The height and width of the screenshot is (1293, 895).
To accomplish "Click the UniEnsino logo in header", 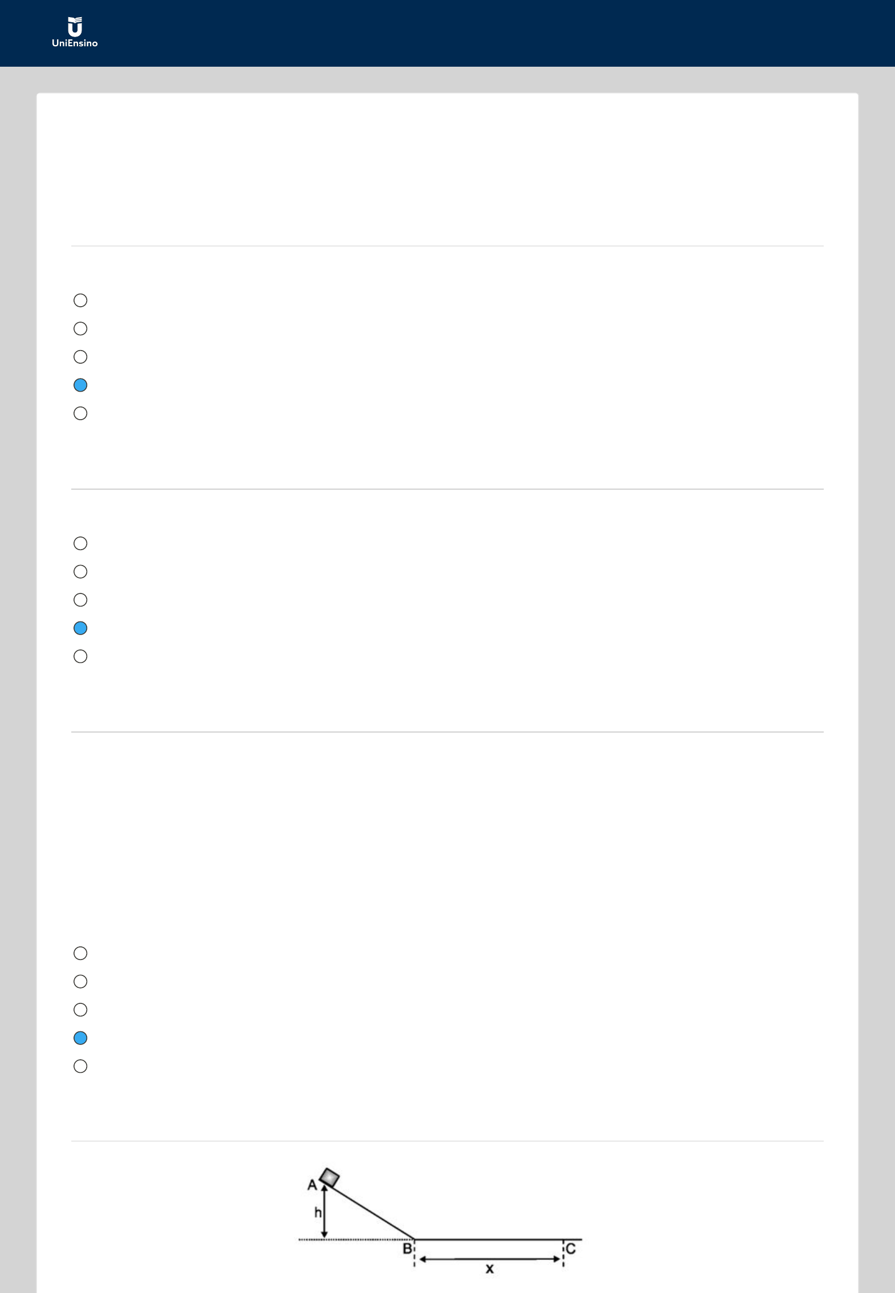I will pyautogui.click(x=75, y=32).
